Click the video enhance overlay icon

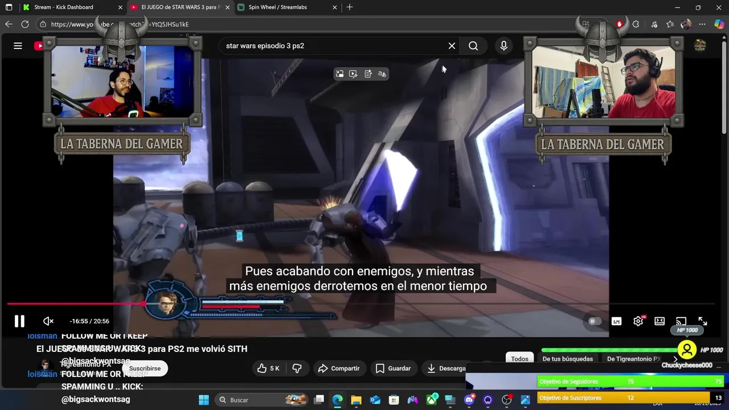(x=353, y=74)
